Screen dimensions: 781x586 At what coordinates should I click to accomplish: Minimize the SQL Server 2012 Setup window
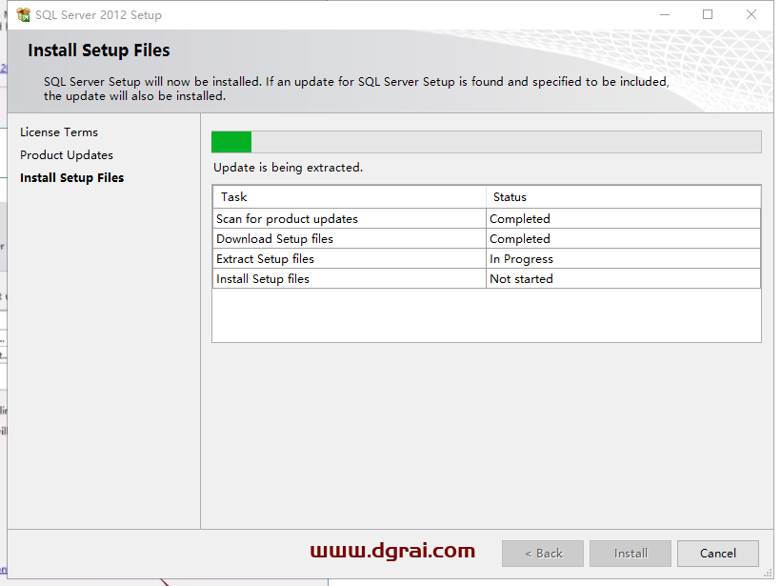tap(665, 15)
